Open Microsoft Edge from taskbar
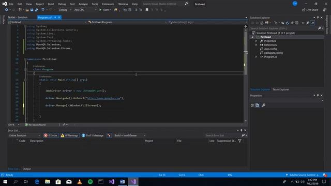Viewport: 331px width, 186px height. [x=37, y=181]
